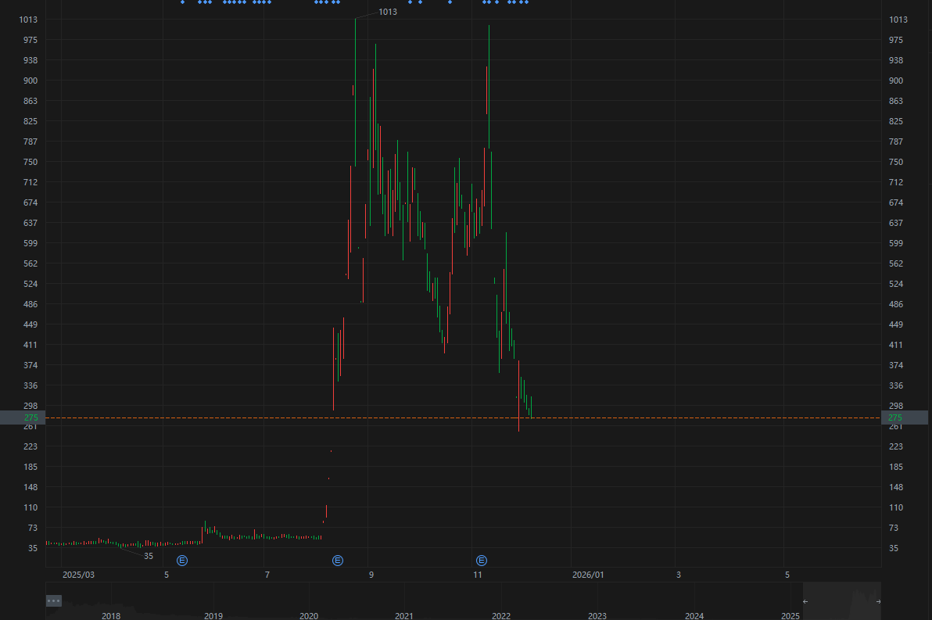Jump to 2022 in the navigator strip
Screen dimensions: 932x620
pyautogui.click(x=501, y=616)
